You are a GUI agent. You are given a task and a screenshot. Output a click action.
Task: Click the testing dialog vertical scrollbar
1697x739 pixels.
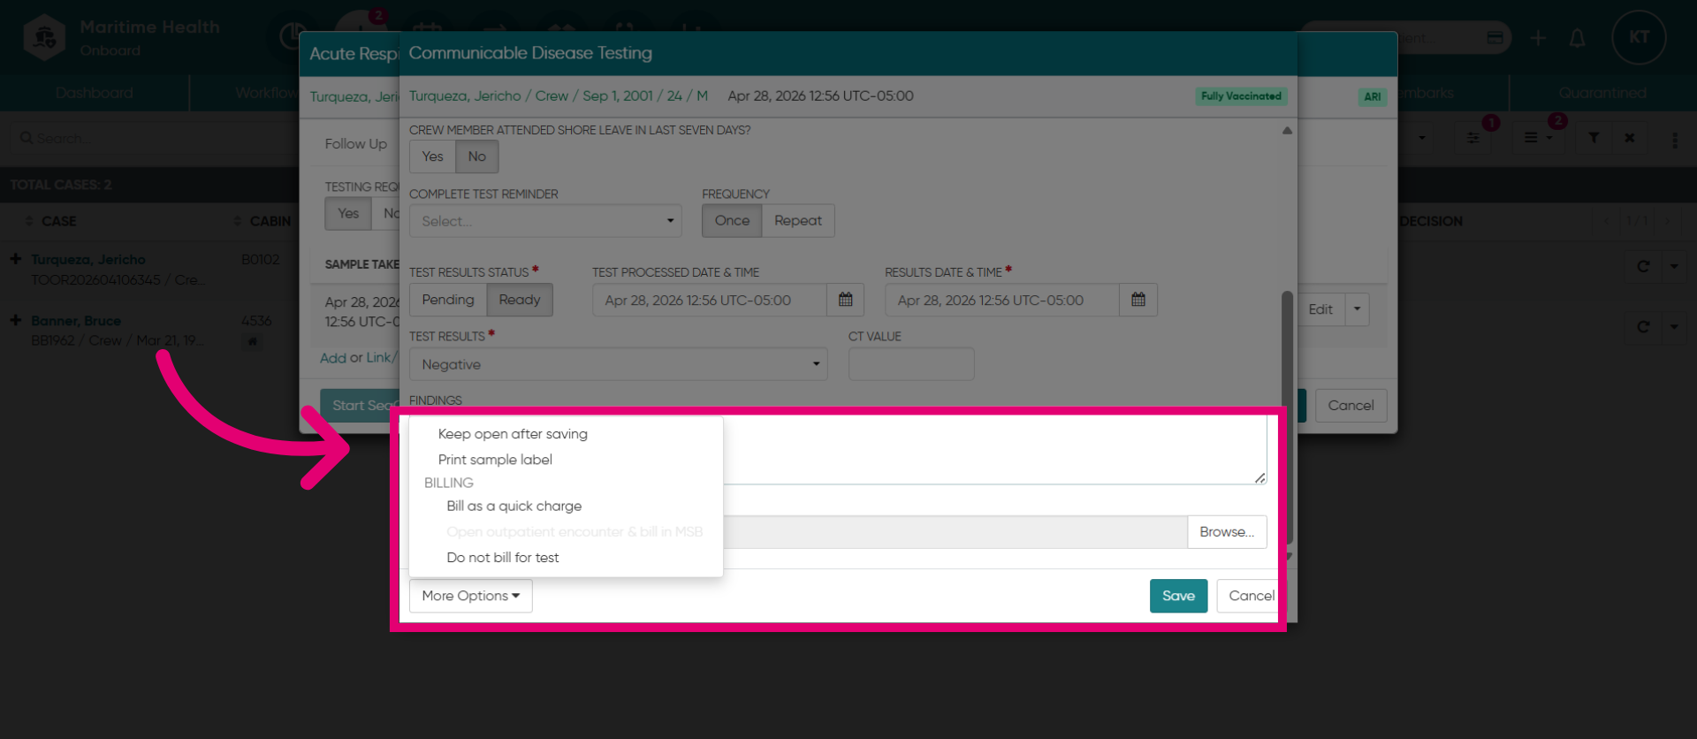tap(1288, 415)
